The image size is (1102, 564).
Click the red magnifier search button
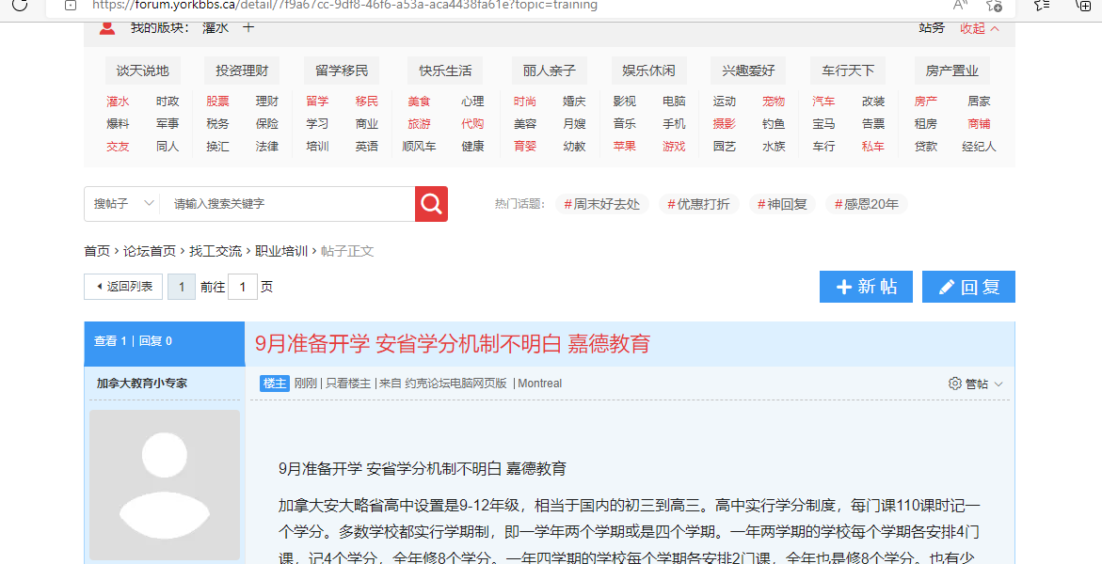click(431, 204)
